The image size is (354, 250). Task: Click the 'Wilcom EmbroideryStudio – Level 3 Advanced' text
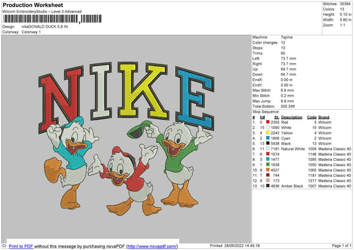tap(42, 12)
